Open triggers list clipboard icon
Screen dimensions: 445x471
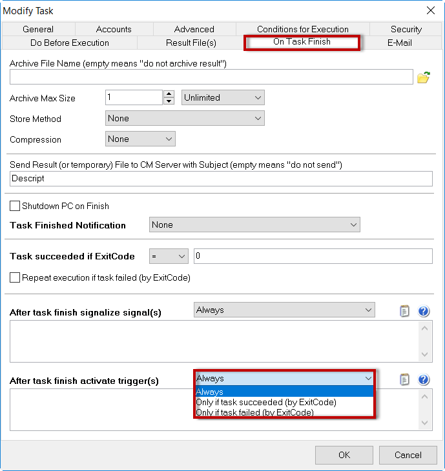(404, 379)
